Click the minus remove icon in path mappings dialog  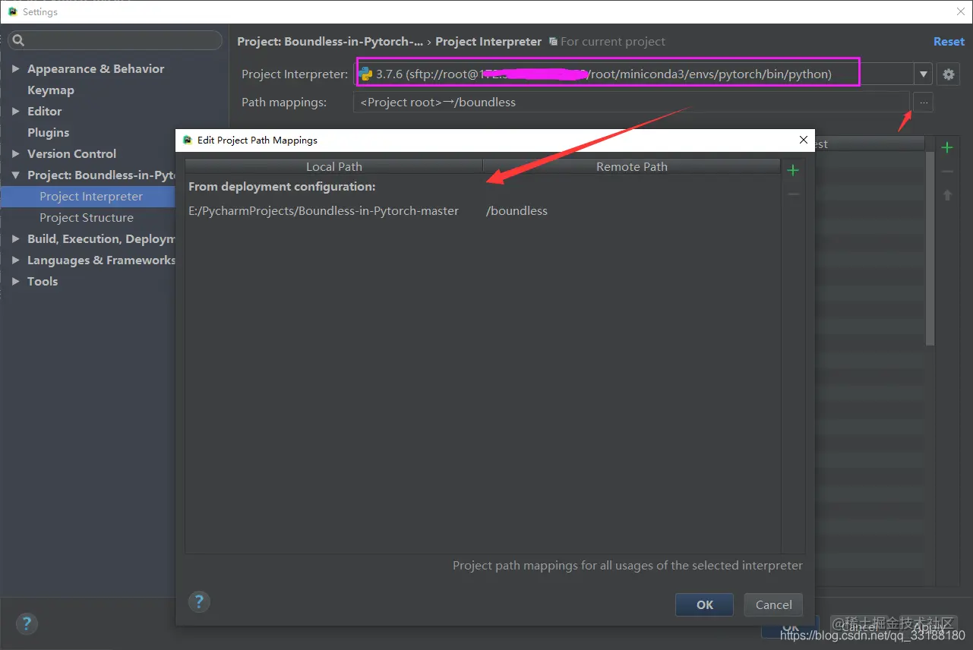[x=793, y=195]
